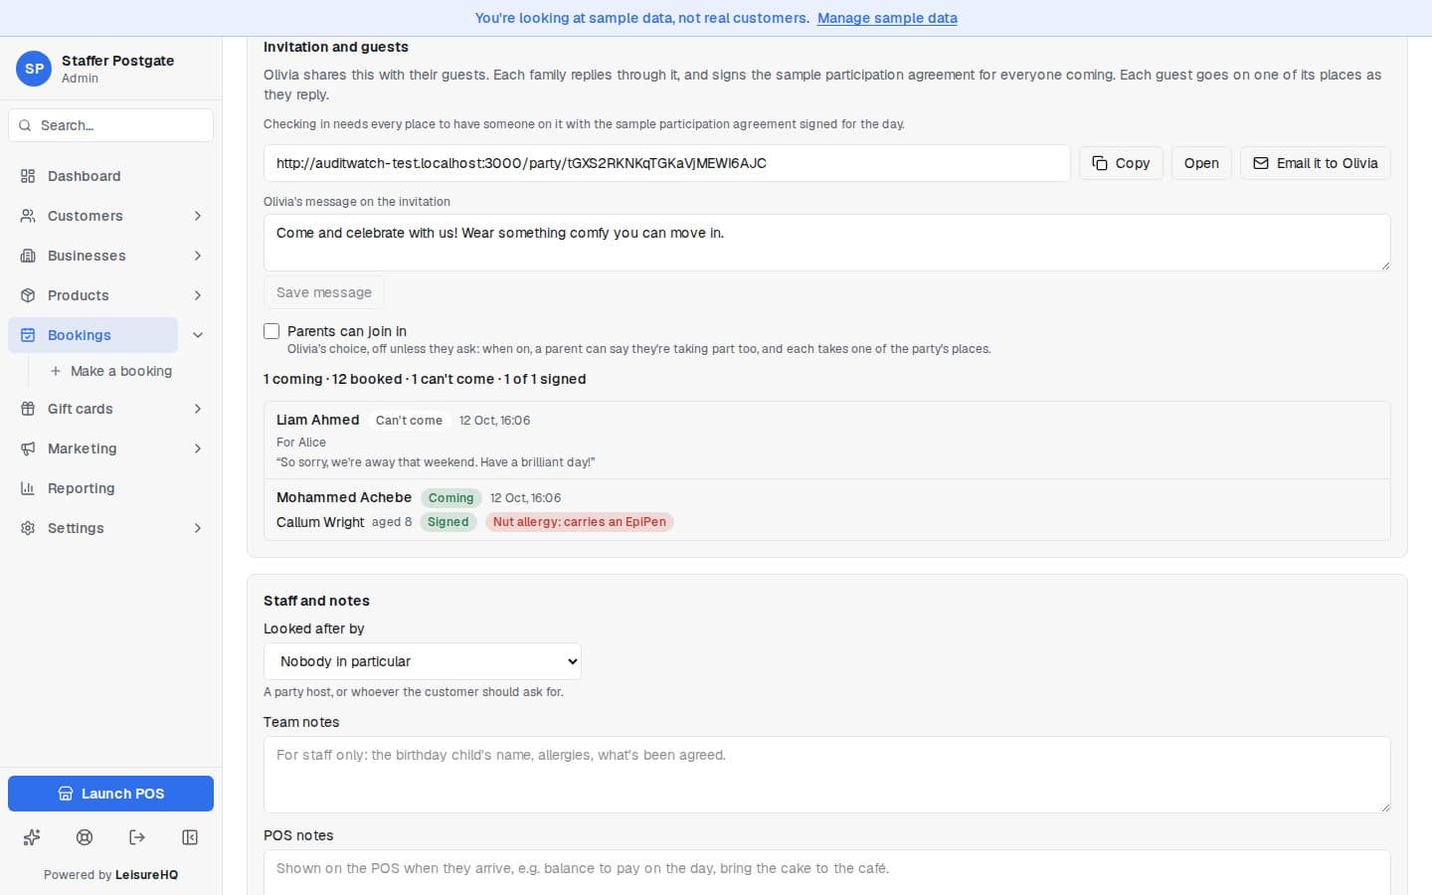The width and height of the screenshot is (1432, 895).
Task: Click the search magnifier icon
Action: [25, 125]
